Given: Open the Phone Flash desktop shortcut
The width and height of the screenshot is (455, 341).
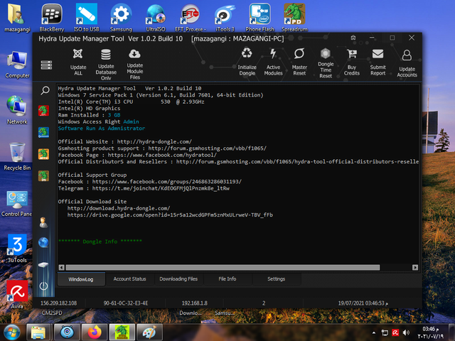Looking at the screenshot, I should click(259, 17).
